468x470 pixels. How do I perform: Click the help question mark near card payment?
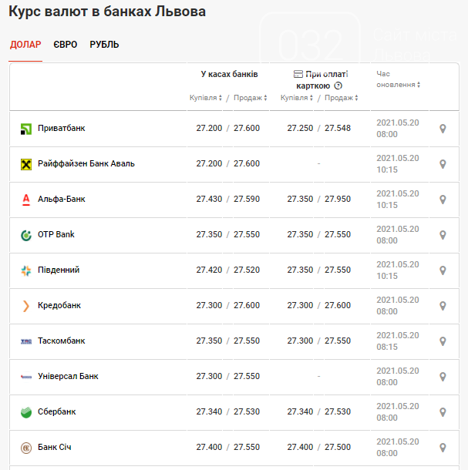click(x=338, y=86)
